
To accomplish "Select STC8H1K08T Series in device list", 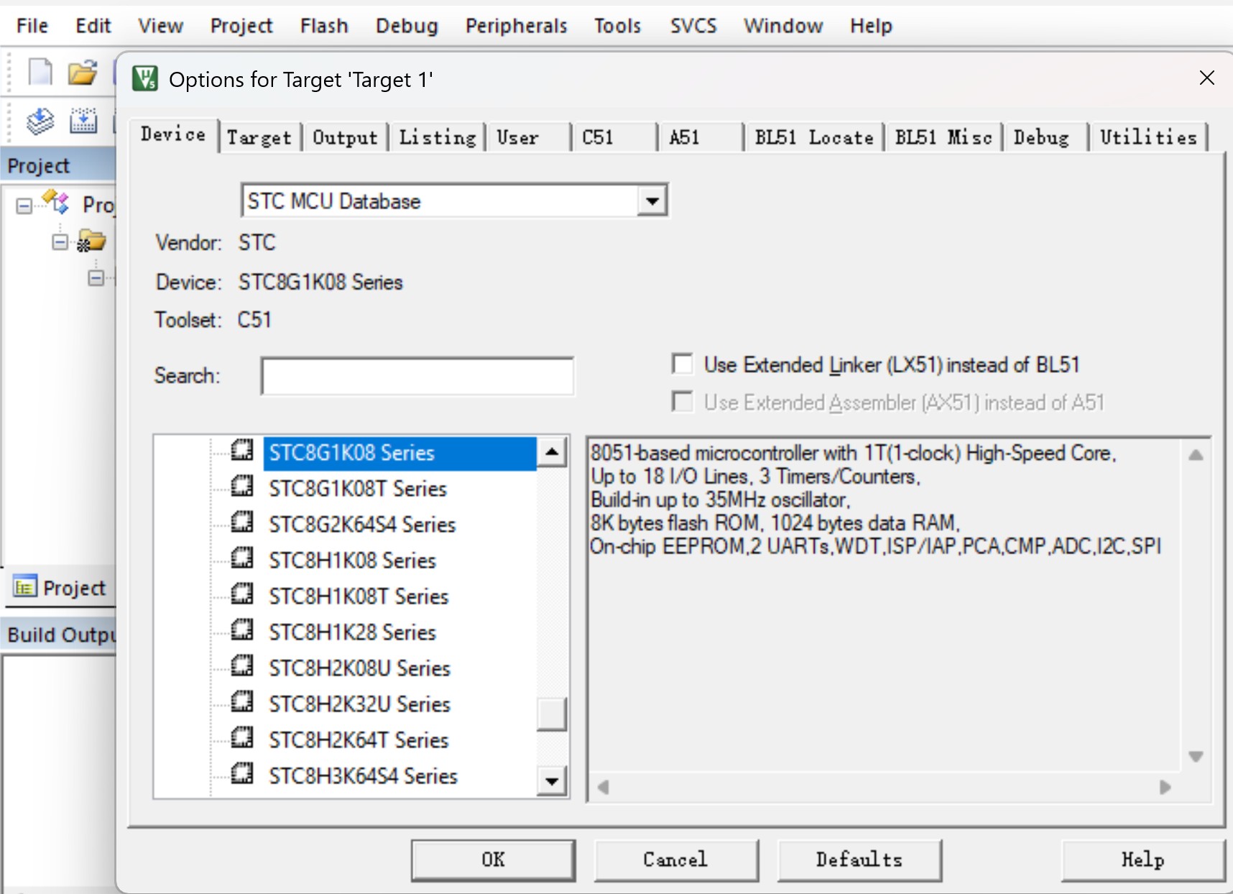I will pyautogui.click(x=359, y=596).
